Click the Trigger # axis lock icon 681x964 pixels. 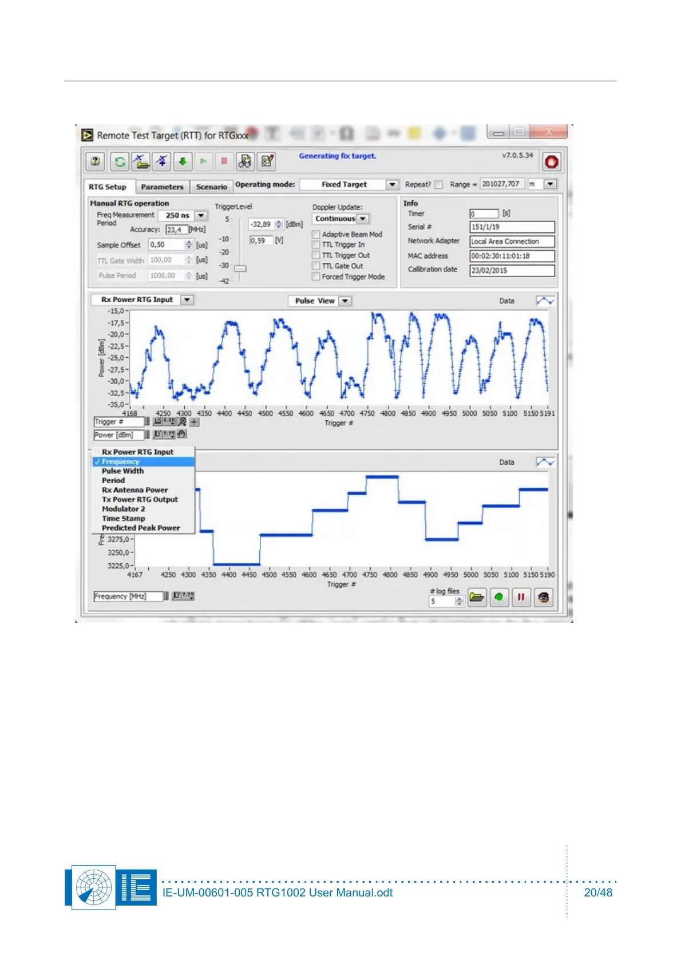tap(157, 422)
